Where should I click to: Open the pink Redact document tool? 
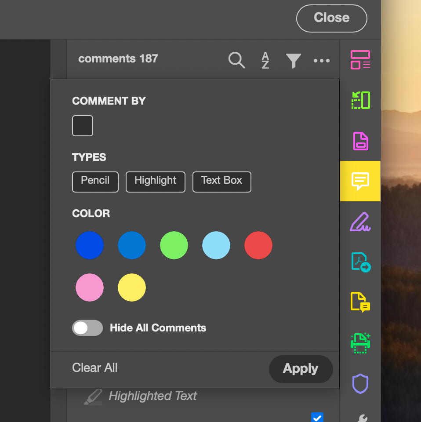[x=360, y=141]
